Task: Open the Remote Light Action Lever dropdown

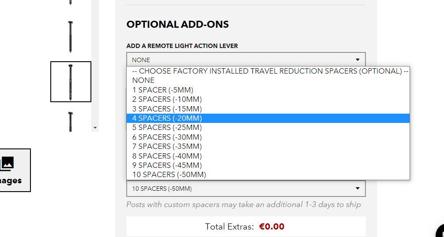Action: [x=246, y=60]
